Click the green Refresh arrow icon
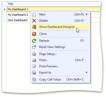 coord(34,41)
